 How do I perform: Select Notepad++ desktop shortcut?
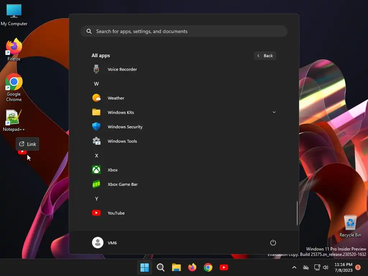click(x=14, y=120)
